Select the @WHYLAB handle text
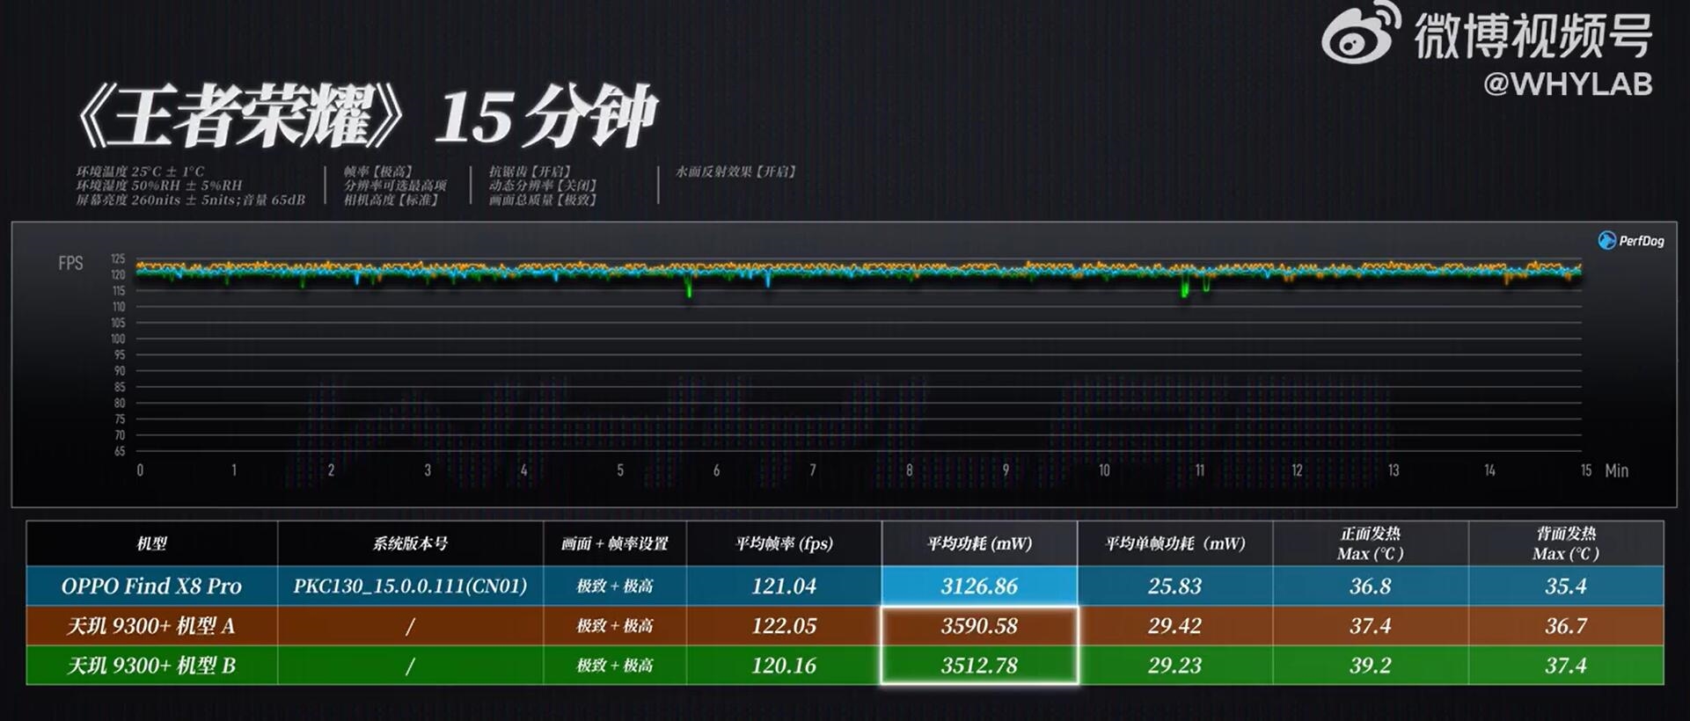 (1568, 84)
